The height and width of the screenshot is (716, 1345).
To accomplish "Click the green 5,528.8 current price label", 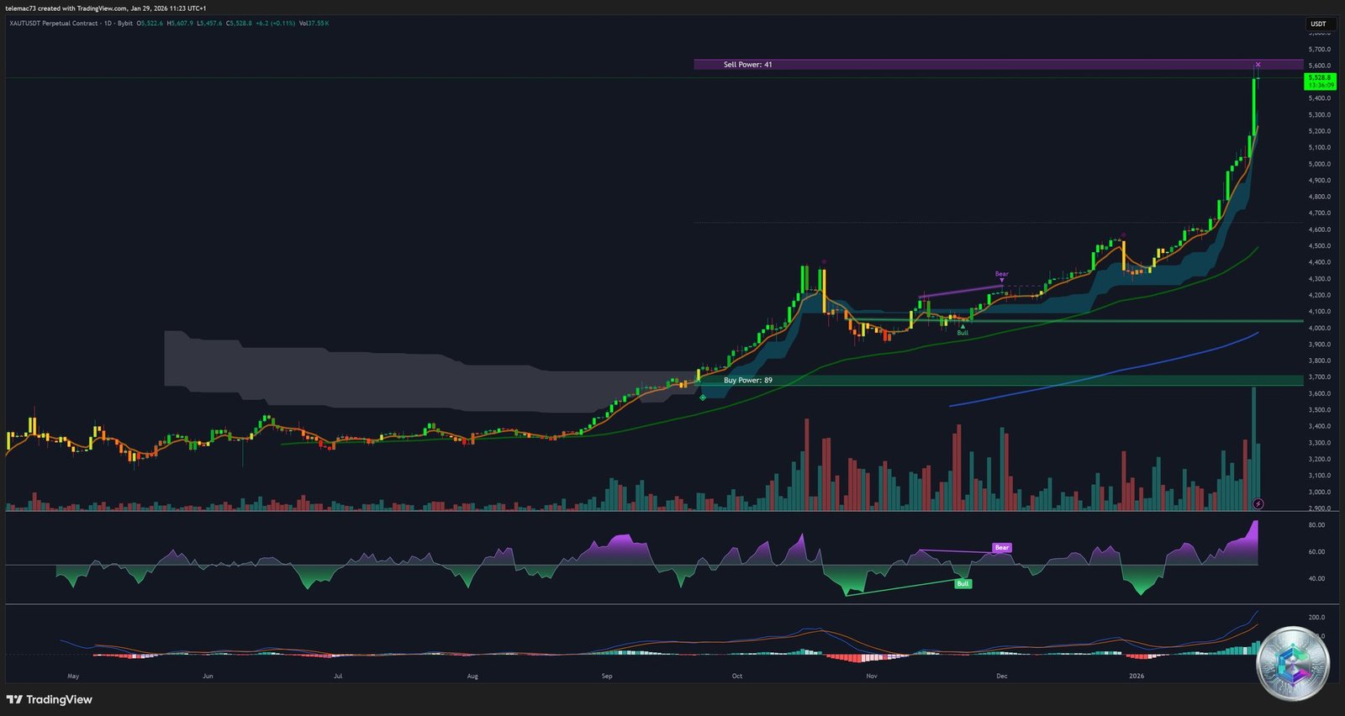I will 1321,81.
